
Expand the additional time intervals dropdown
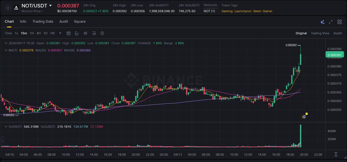pos(60,33)
